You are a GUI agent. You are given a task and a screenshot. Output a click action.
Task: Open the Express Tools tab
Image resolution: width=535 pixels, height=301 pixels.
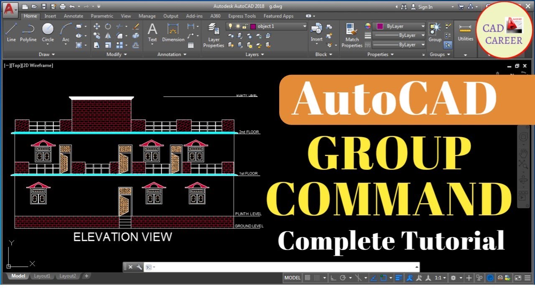click(242, 16)
